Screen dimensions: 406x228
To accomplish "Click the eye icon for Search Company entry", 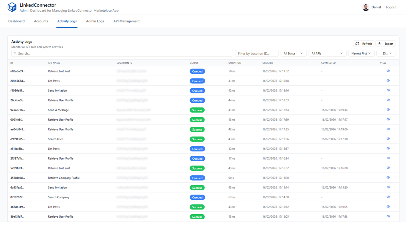I will point(388,197).
